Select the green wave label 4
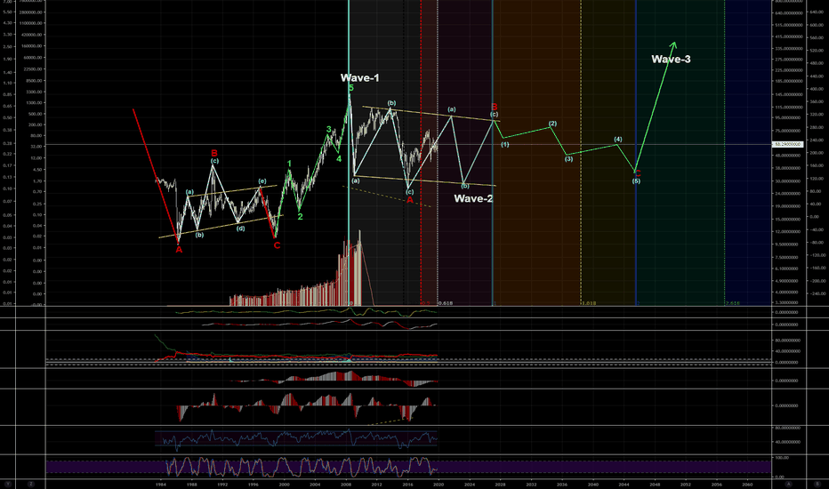The width and height of the screenshot is (829, 489). pos(339,158)
